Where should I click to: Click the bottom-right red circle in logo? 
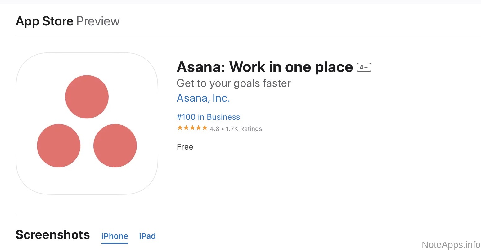click(115, 145)
